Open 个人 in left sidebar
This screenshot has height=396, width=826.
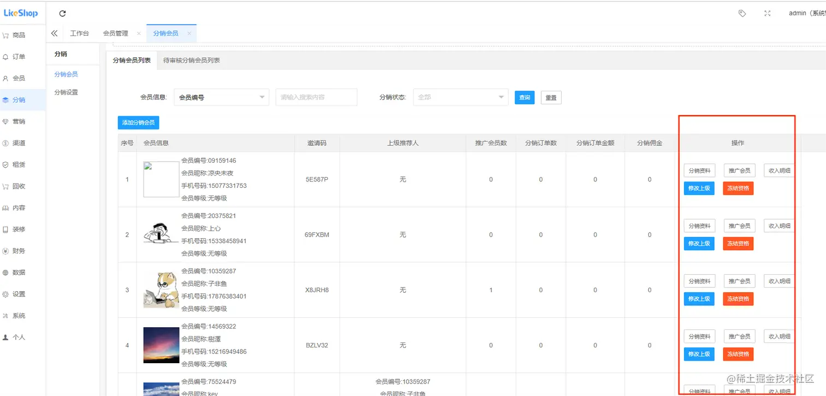click(19, 337)
